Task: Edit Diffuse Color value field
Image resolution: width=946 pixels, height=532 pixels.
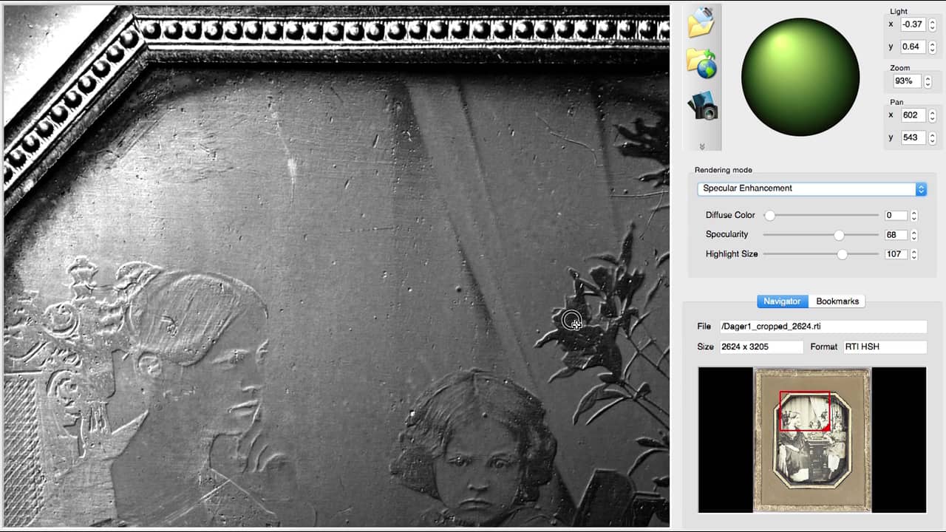Action: point(896,215)
